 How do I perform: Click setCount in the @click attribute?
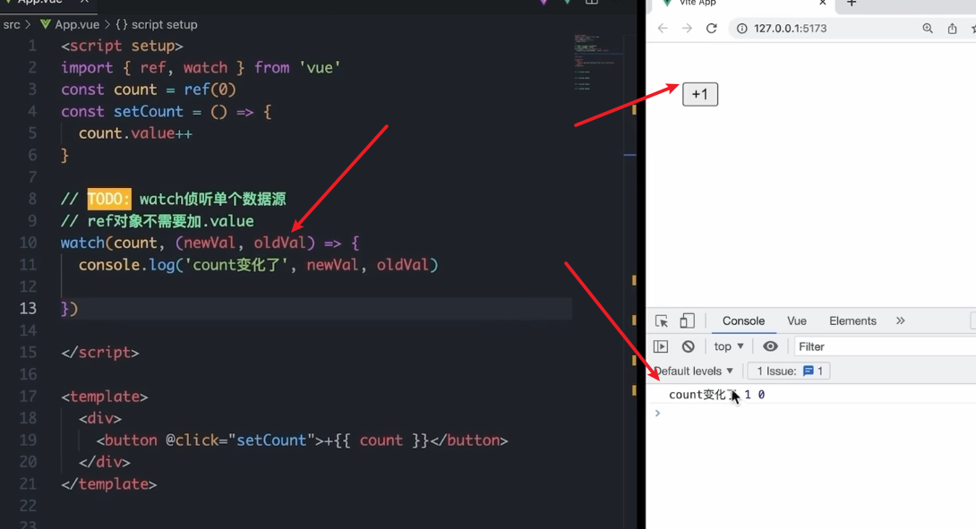[271, 440]
